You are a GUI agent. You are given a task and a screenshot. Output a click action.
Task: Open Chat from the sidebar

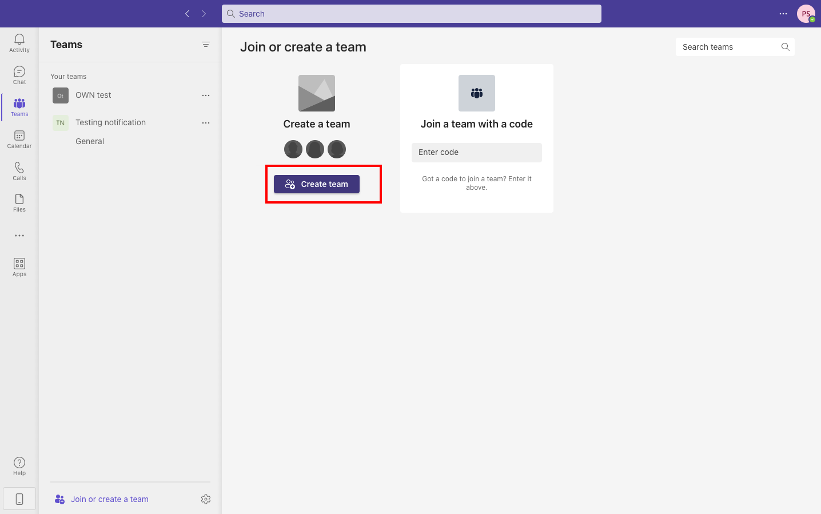click(19, 75)
